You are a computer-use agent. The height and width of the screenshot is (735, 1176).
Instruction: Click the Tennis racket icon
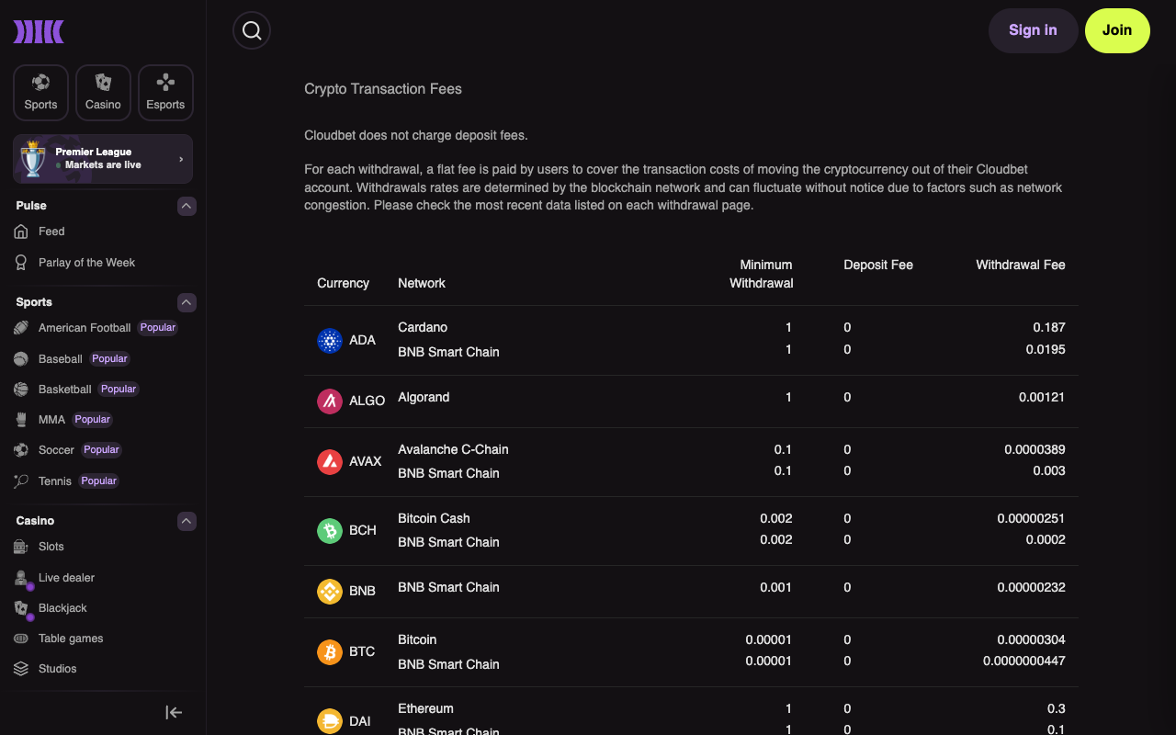click(x=21, y=481)
